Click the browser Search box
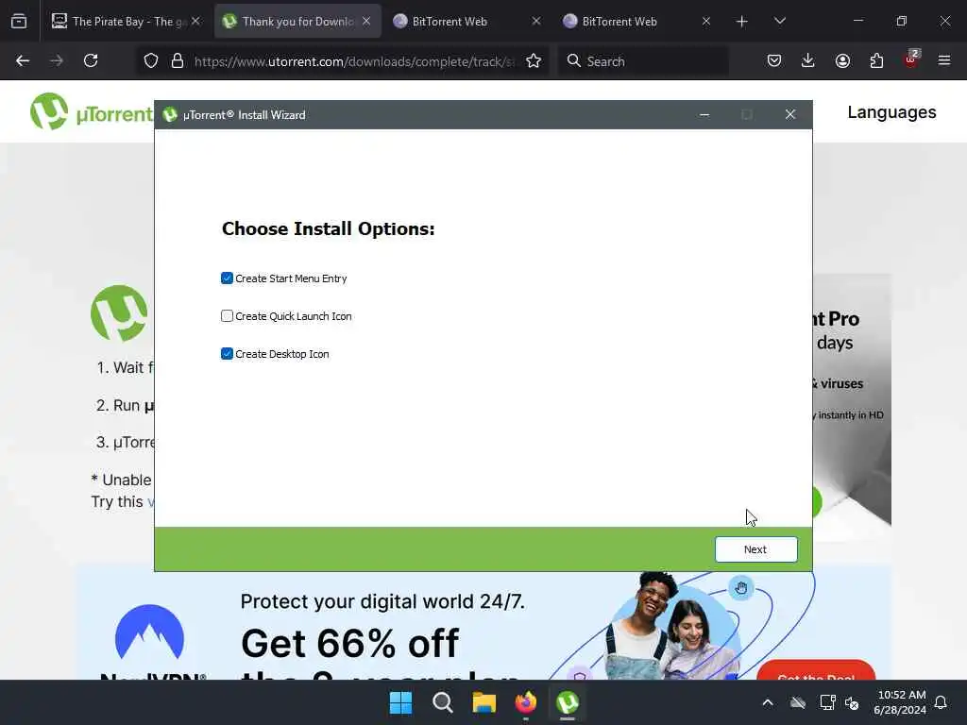This screenshot has height=725, width=967. pyautogui.click(x=643, y=61)
